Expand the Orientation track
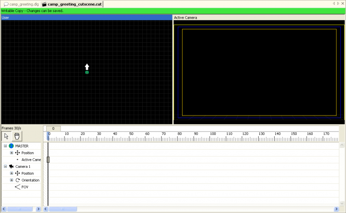346x213 pixels. (12, 180)
